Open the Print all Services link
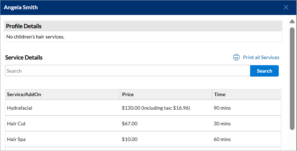The width and height of the screenshot is (297, 151). point(261,57)
